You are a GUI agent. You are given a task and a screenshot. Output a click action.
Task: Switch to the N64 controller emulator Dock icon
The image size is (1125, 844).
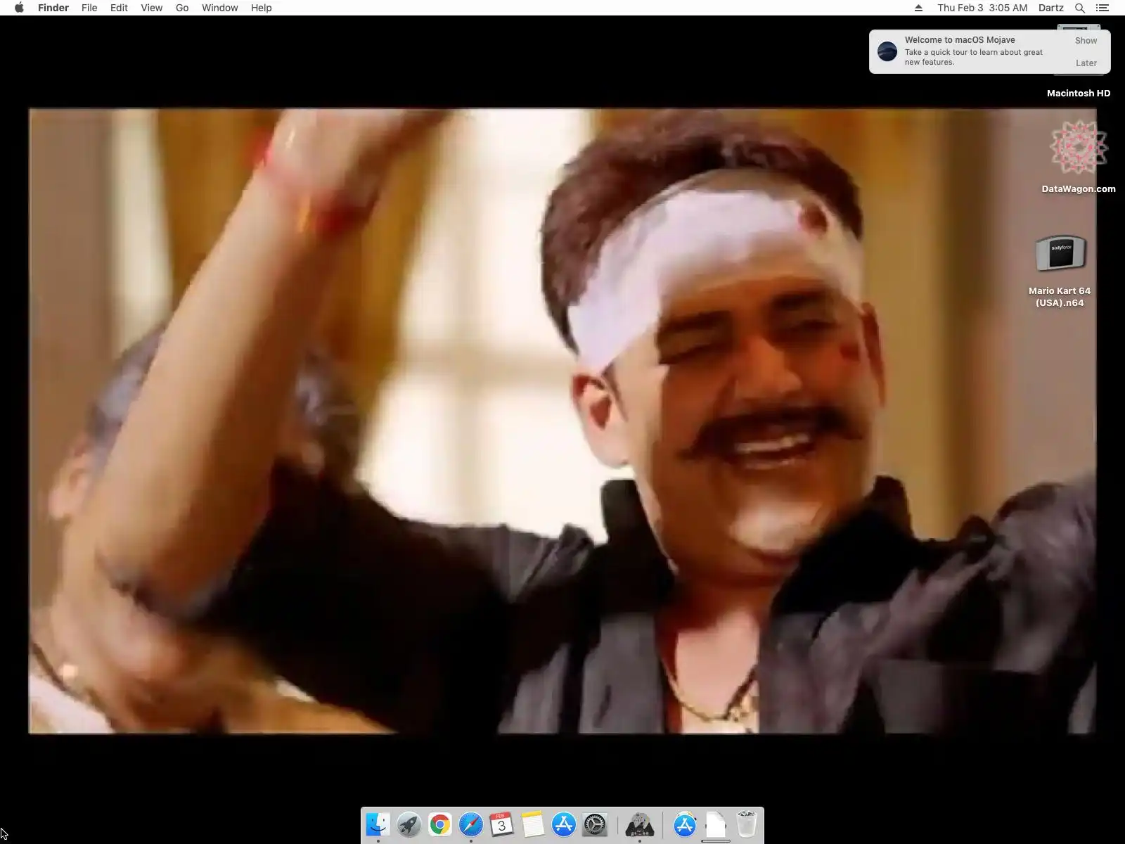[640, 824]
